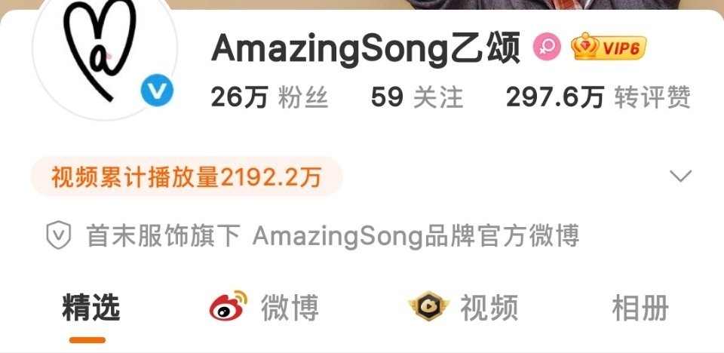Screen dimensions: 724x353
Task: Tap the Weibo eye logo icon
Action: point(229,306)
